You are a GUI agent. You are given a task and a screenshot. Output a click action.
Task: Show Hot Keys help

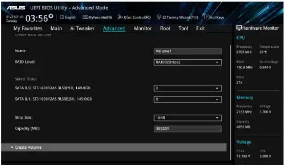[214, 17]
